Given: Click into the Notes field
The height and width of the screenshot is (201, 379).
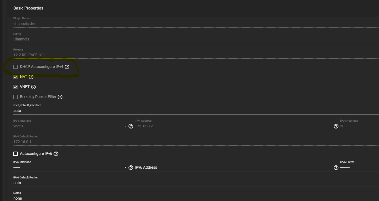Looking at the screenshot, I should pyautogui.click(x=190, y=198).
